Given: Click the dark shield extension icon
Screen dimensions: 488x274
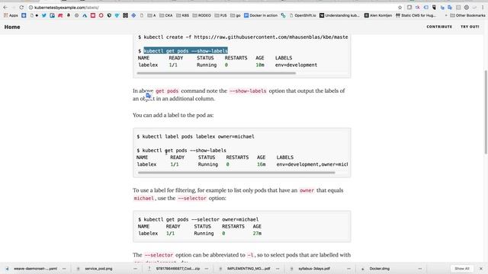Looking at the screenshot, I should 434,8.
